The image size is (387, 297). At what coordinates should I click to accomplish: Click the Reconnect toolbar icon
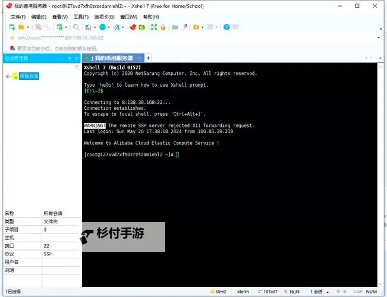pyautogui.click(x=48, y=27)
